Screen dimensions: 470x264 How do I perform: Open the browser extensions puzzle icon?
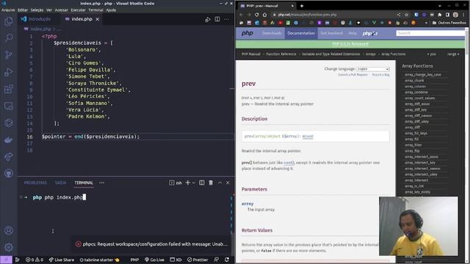[x=440, y=15]
